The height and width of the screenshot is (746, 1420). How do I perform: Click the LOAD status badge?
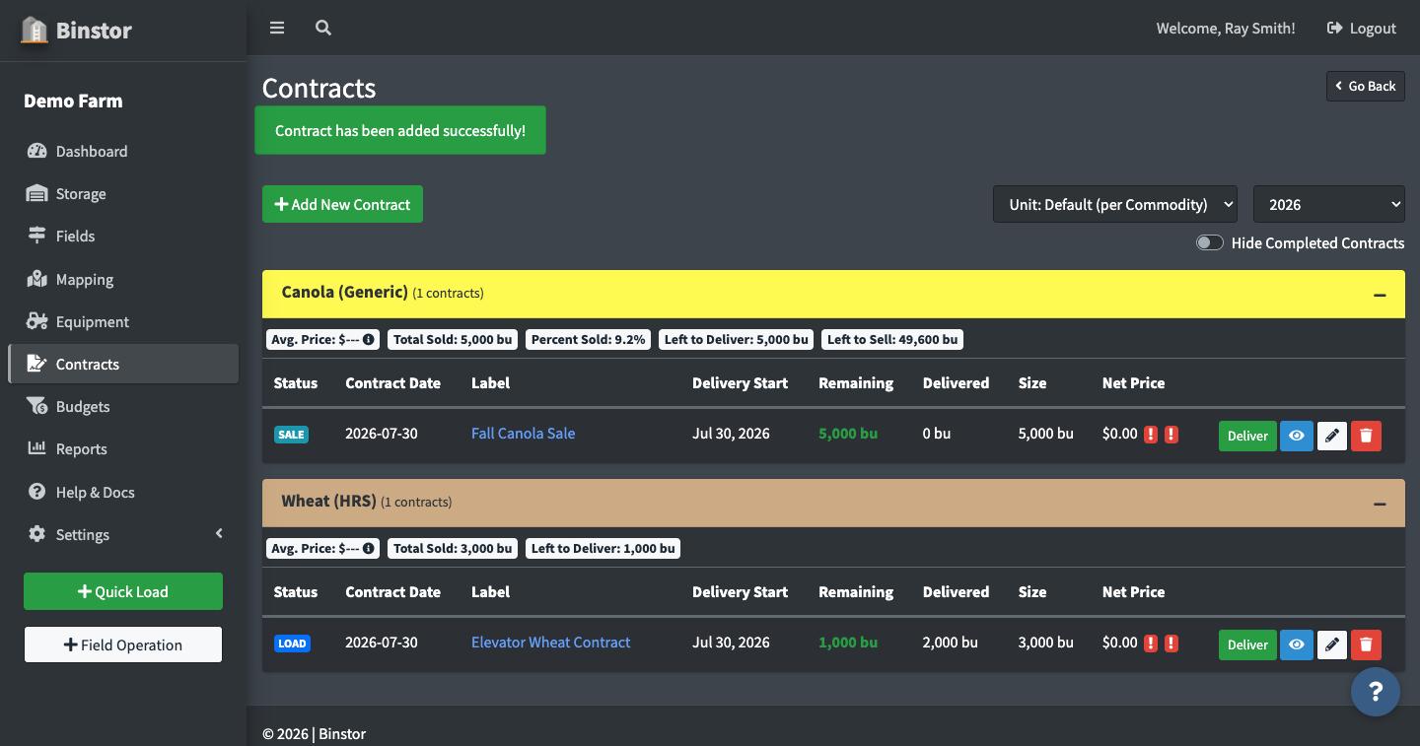[292, 644]
